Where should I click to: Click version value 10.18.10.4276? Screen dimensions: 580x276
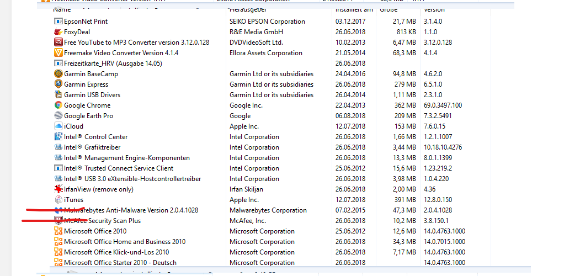tap(443, 147)
